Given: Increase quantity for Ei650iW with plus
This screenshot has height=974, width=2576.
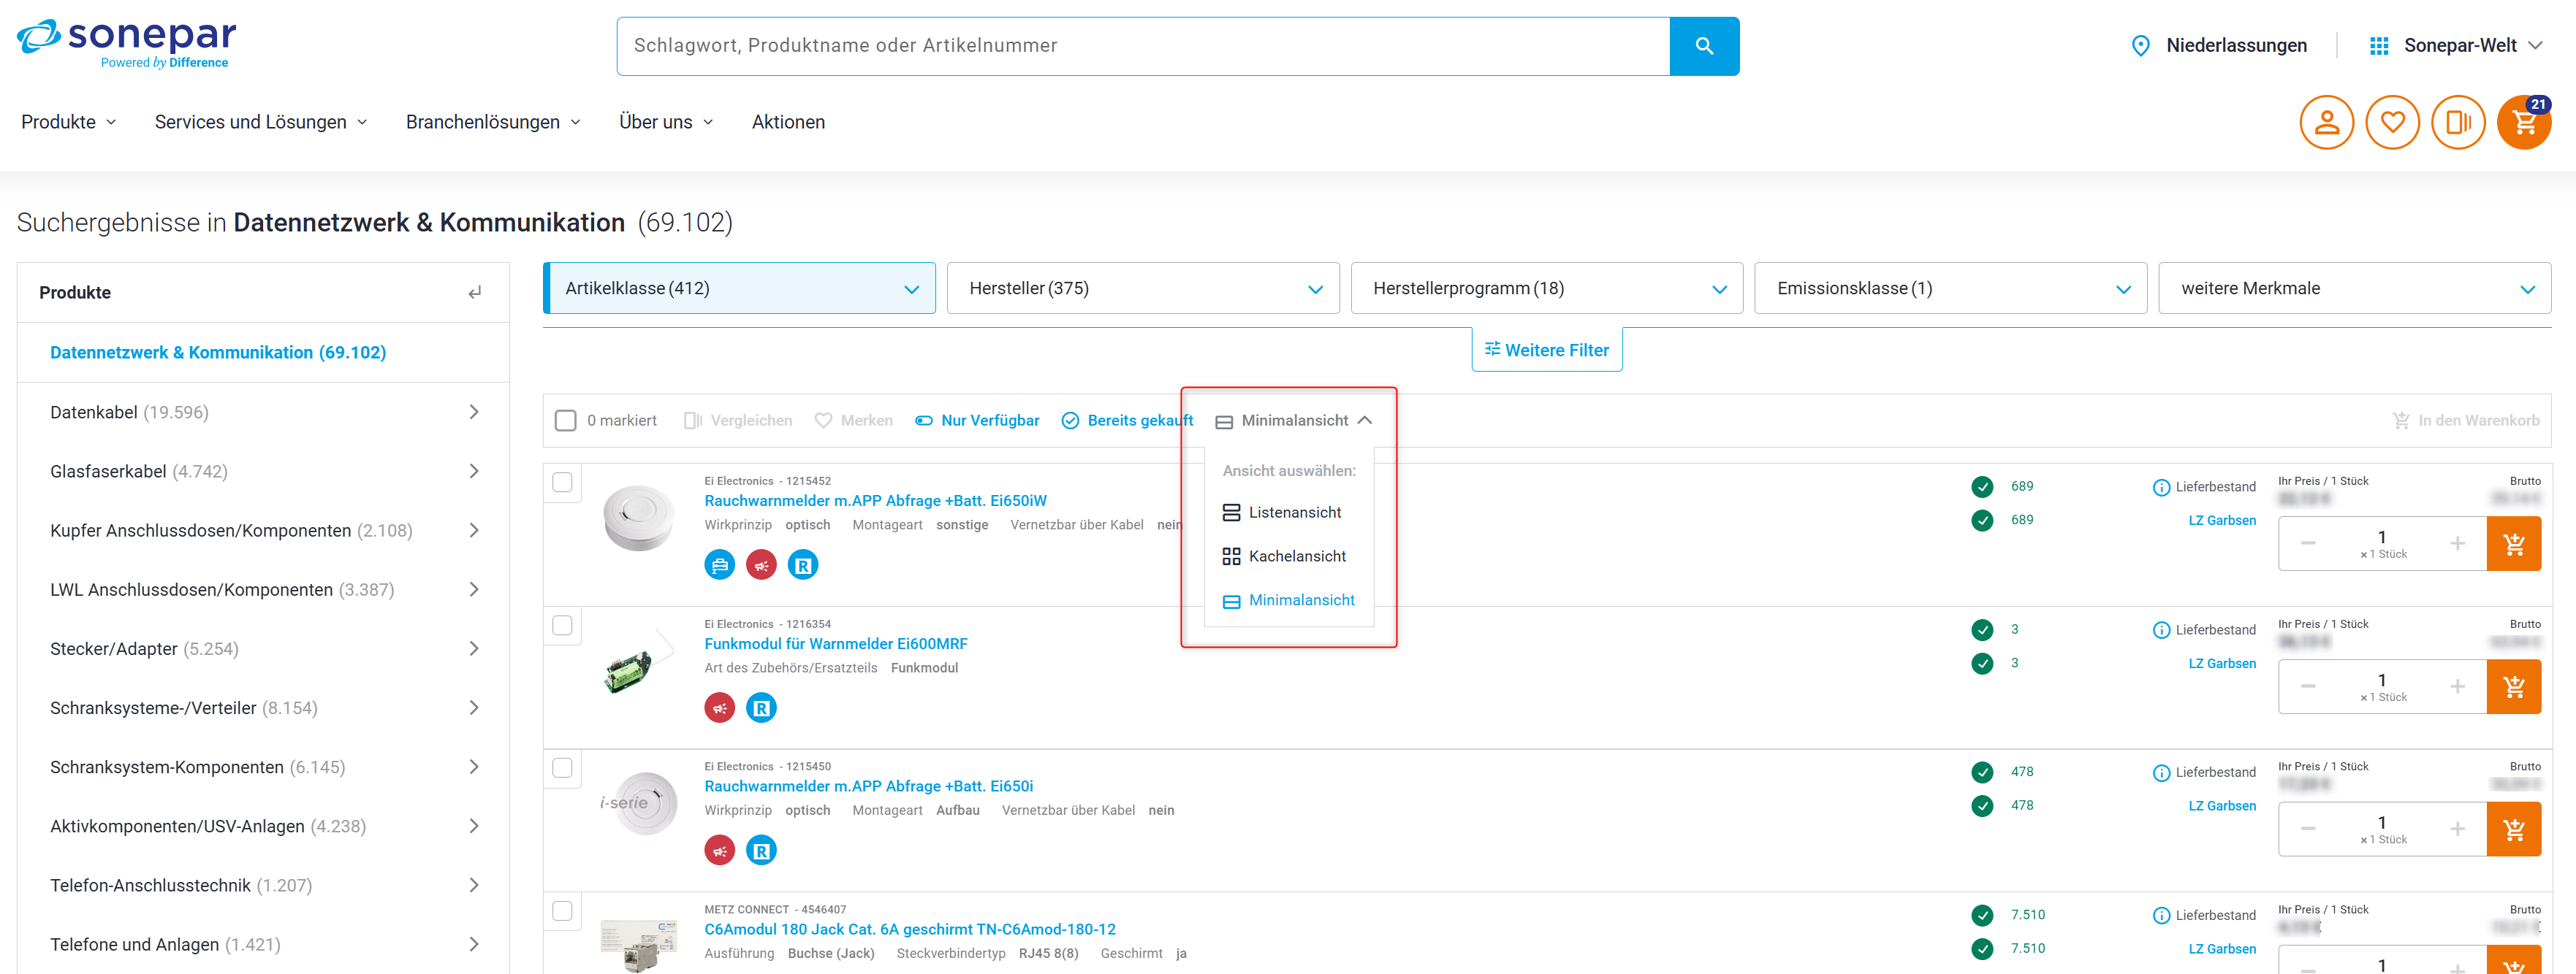Looking at the screenshot, I should pyautogui.click(x=2457, y=543).
